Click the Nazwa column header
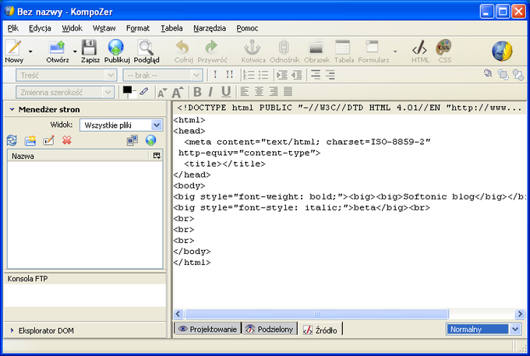This screenshot has width=530, height=356. point(78,156)
